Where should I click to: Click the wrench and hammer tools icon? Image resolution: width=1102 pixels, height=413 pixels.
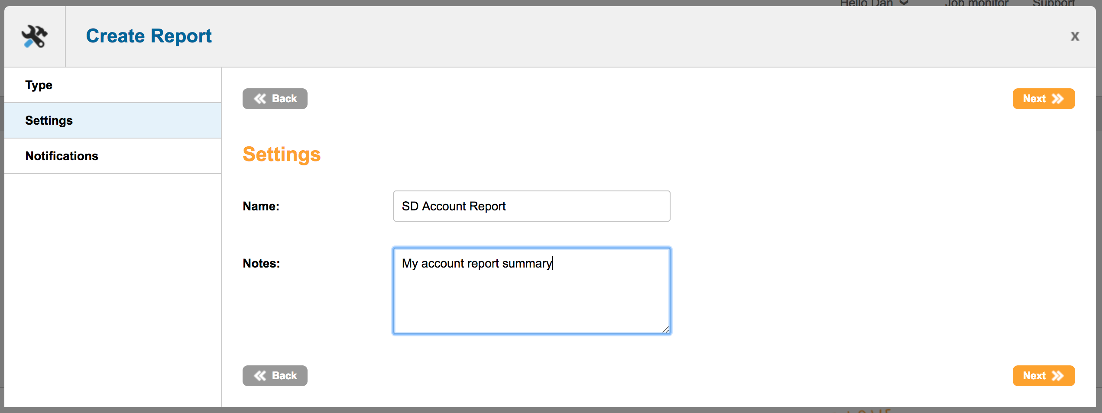pos(35,36)
